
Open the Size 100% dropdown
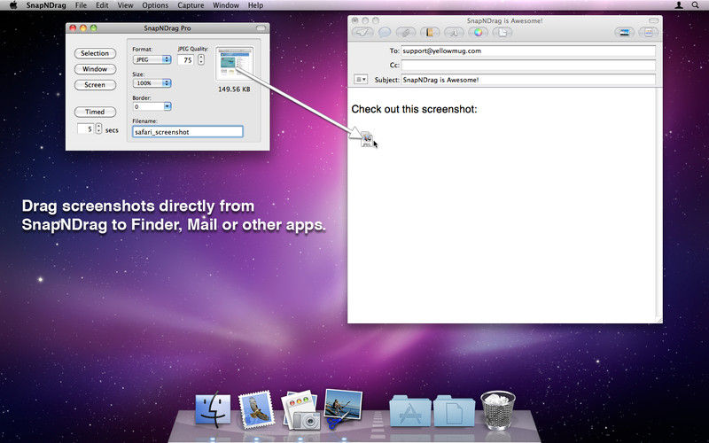pos(152,83)
